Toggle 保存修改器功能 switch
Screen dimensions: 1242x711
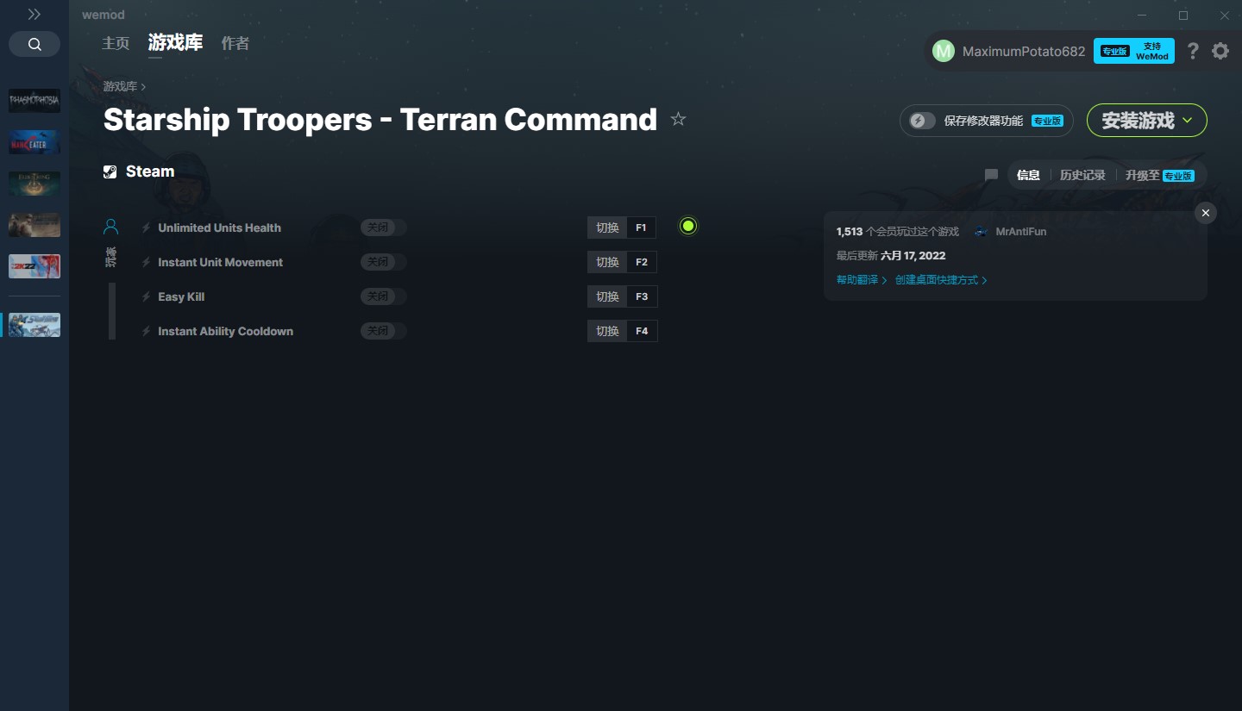click(922, 121)
